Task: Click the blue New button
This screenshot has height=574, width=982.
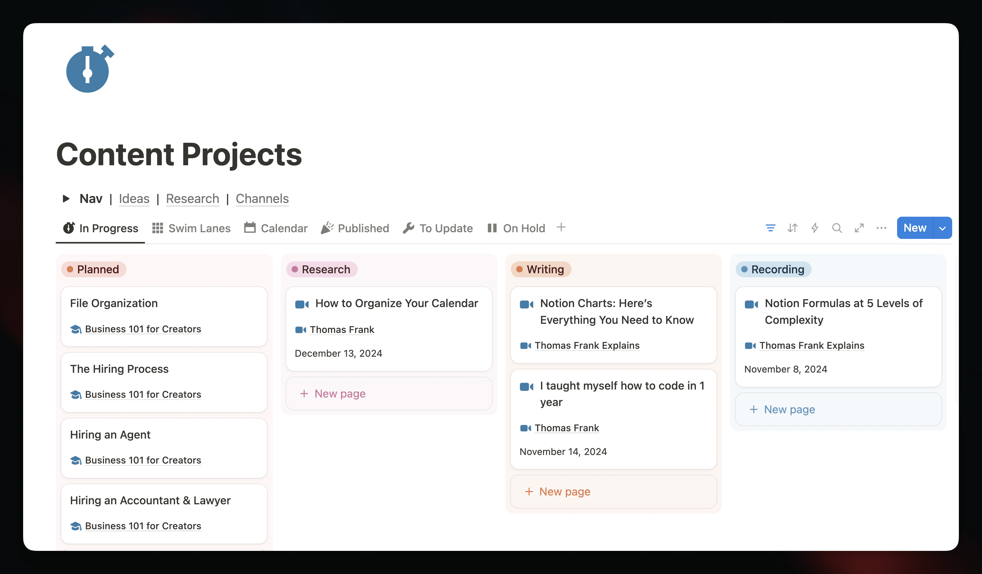Action: click(915, 228)
